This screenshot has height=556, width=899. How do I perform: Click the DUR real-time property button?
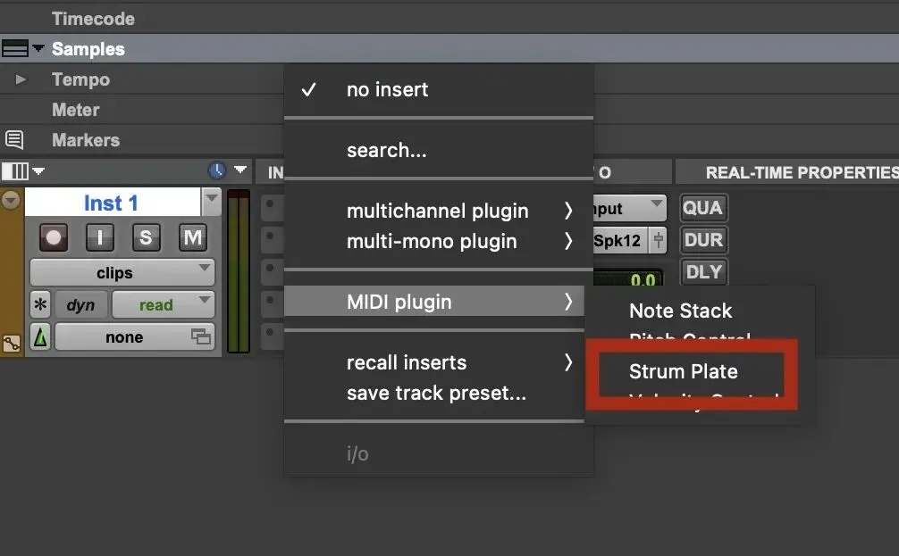coord(703,239)
